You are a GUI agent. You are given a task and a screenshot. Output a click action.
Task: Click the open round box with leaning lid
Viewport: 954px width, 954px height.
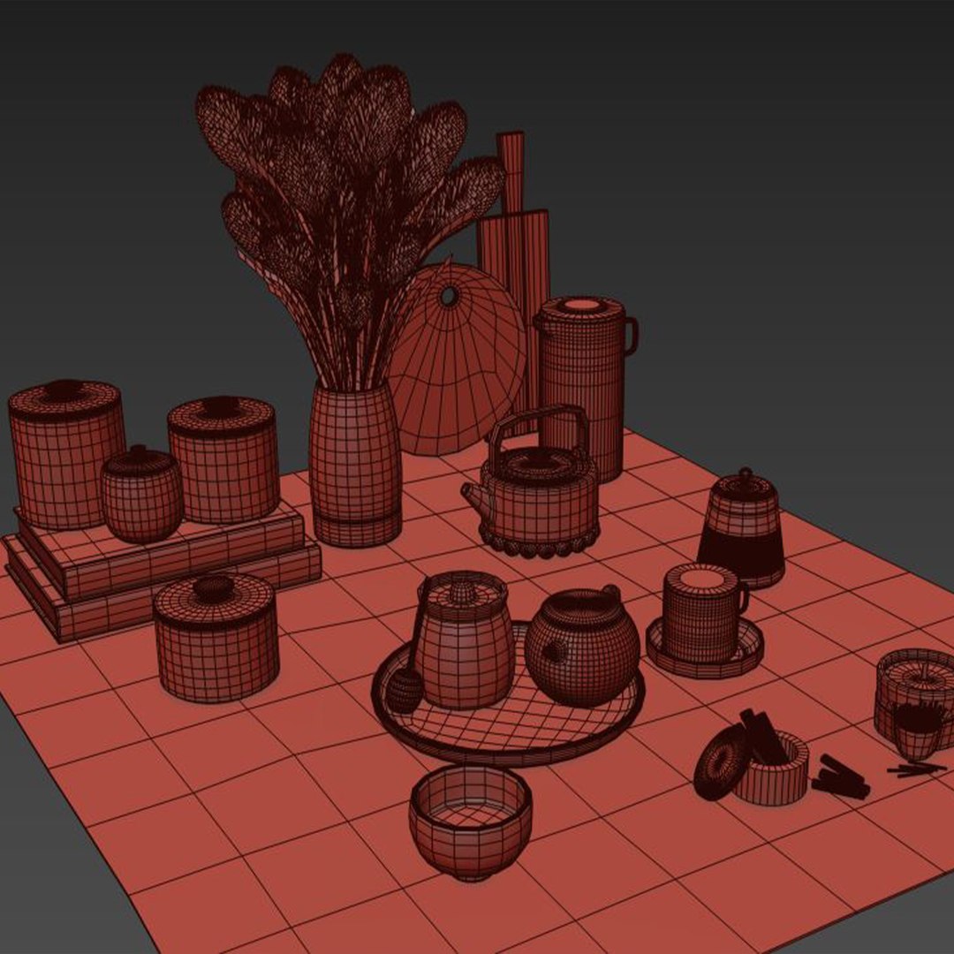(x=752, y=758)
